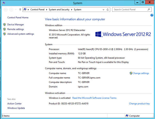Click the Change settings link
The image size is (155, 119).
[x=141, y=73]
